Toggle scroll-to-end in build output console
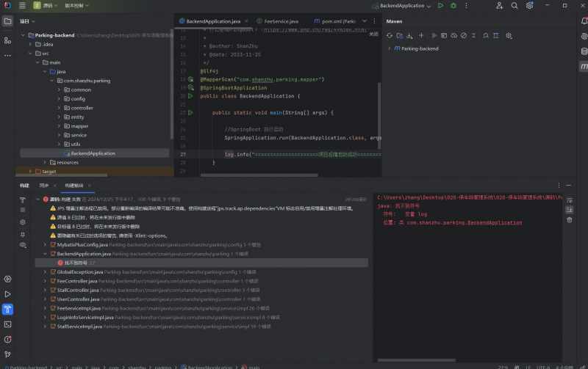588x369 pixels. tap(569, 210)
